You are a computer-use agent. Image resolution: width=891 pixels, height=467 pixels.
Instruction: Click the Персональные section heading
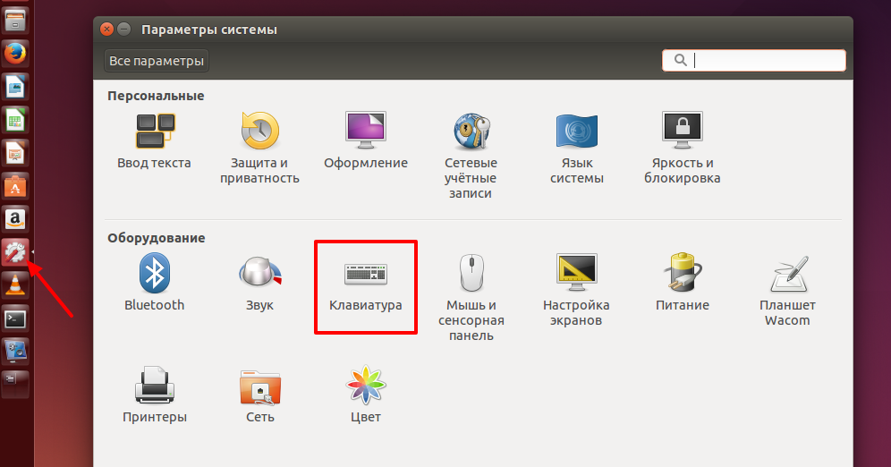tap(156, 96)
